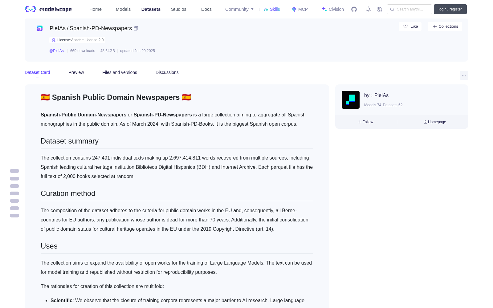Click the '669 downloads' stat
Image resolution: width=493 pixels, height=308 pixels.
83,51
